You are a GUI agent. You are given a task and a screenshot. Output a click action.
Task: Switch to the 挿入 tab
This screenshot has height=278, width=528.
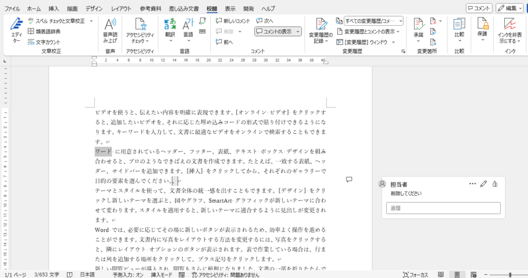tap(54, 9)
